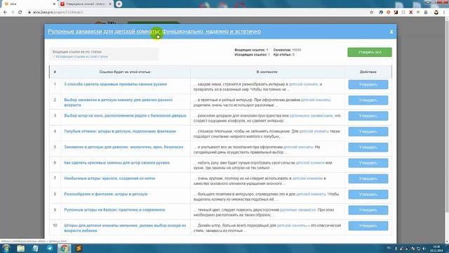
Task: Open article 'Занавески в детскую для девочки'
Action: click(123, 147)
